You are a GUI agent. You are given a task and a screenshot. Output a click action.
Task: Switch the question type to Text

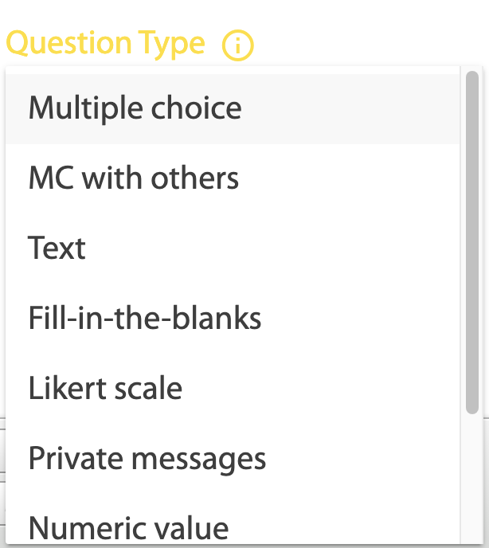click(x=233, y=249)
